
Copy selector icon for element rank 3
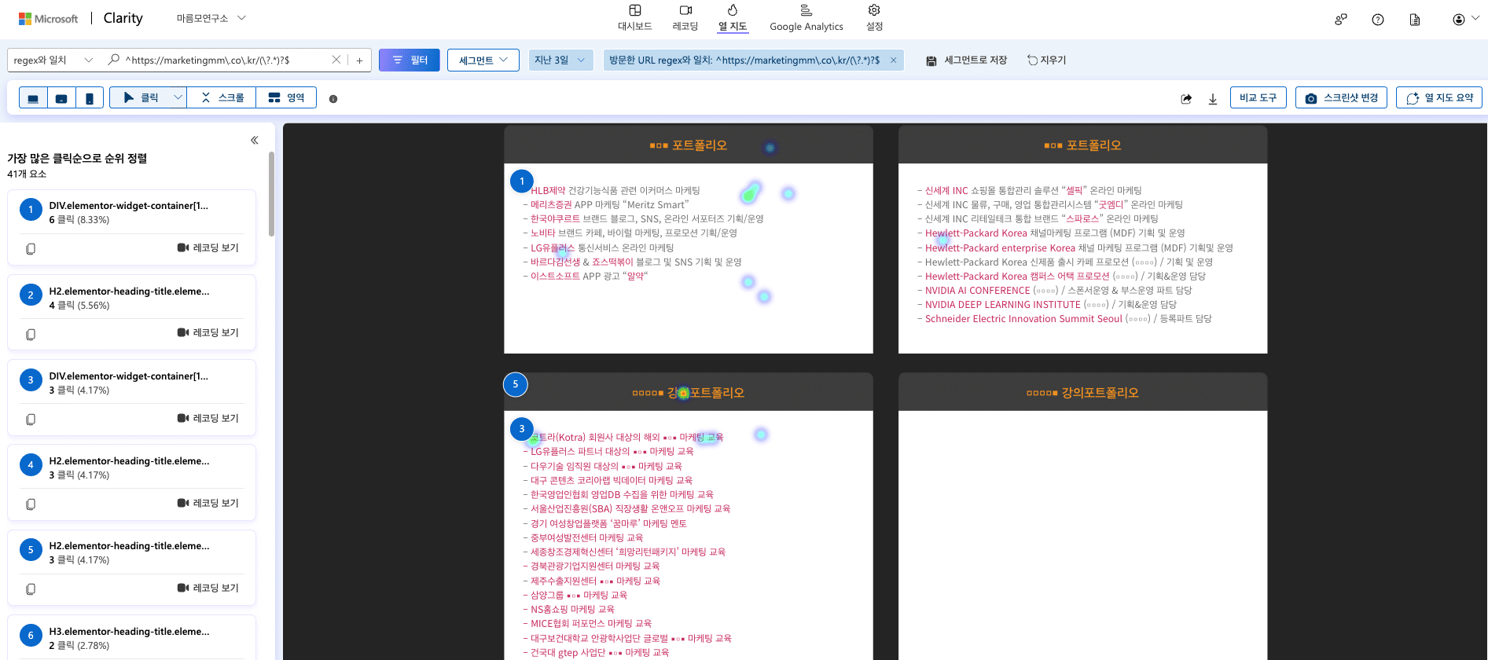pyautogui.click(x=31, y=419)
